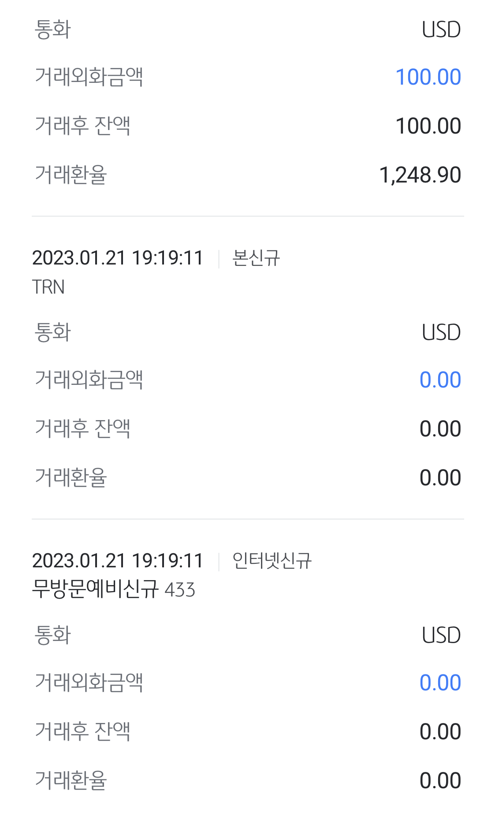Tap the 본신규 transaction type label
The width and height of the screenshot is (495, 816).
(x=256, y=258)
